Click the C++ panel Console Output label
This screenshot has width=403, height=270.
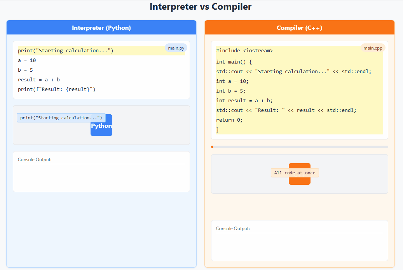[x=233, y=229]
